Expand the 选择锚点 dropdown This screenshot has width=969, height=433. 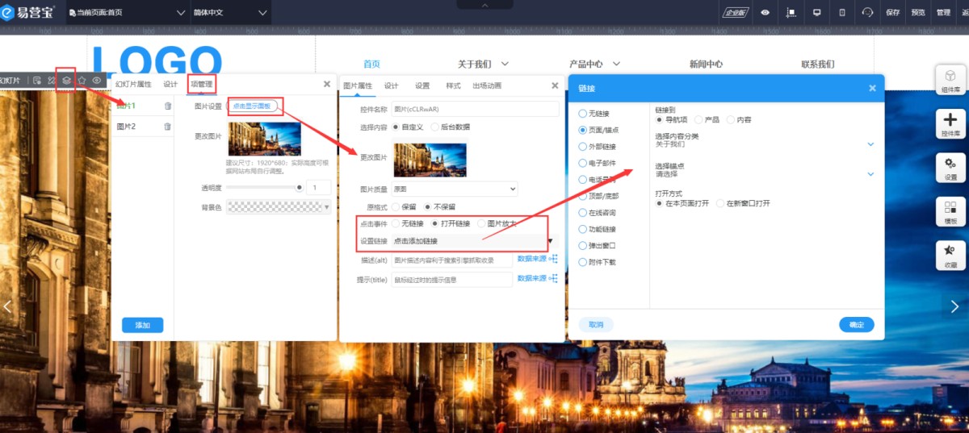click(x=870, y=173)
